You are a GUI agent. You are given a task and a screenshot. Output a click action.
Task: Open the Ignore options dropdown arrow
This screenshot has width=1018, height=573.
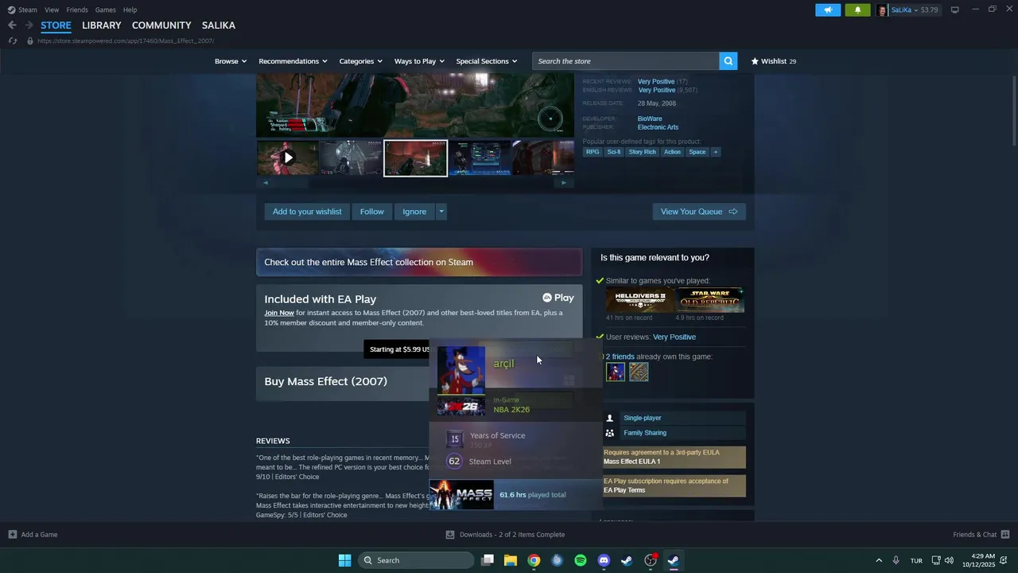click(441, 212)
